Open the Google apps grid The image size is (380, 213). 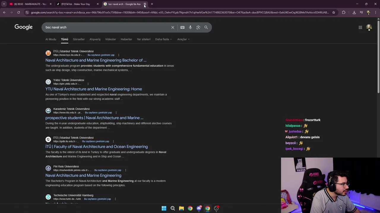pos(360,27)
